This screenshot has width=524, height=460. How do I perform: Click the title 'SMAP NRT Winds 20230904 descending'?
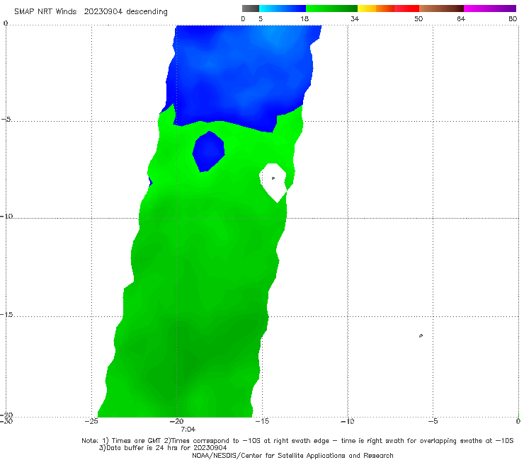[x=91, y=12]
